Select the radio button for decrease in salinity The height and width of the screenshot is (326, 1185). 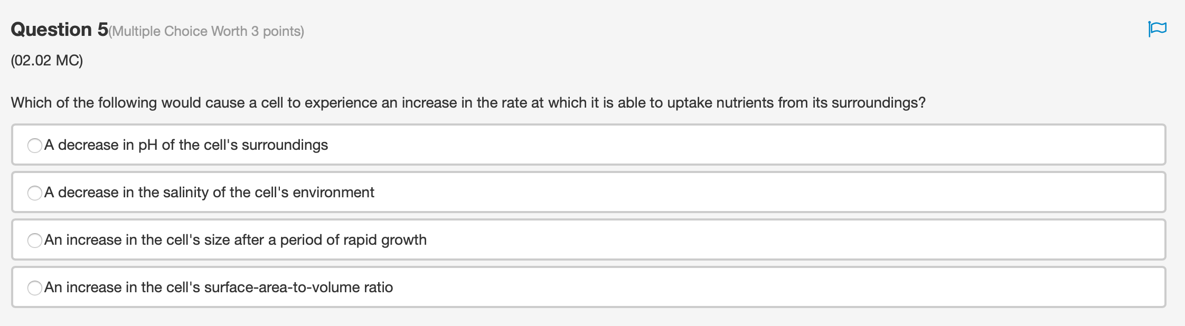pos(34,193)
